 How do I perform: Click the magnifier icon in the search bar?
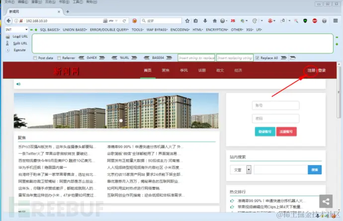144,21
